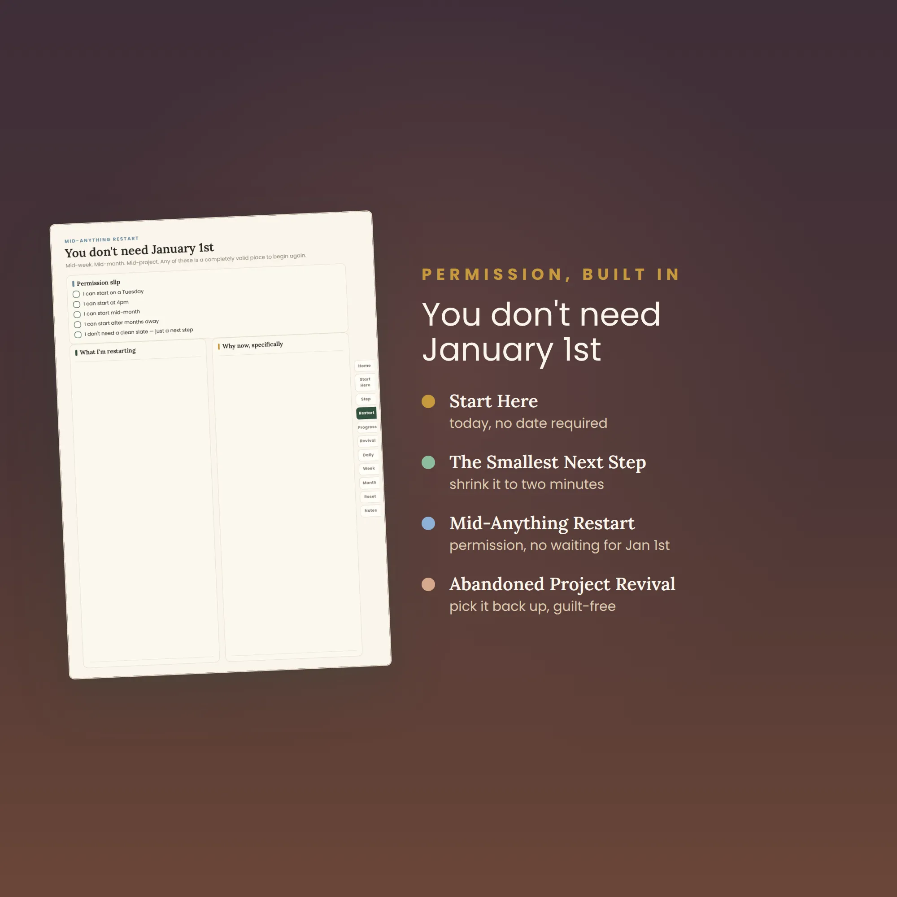Screen dimensions: 897x897
Task: Open the Progress side tab
Action: coord(367,427)
